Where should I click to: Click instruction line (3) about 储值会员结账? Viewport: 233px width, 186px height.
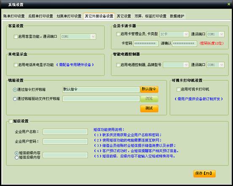(x=135, y=146)
